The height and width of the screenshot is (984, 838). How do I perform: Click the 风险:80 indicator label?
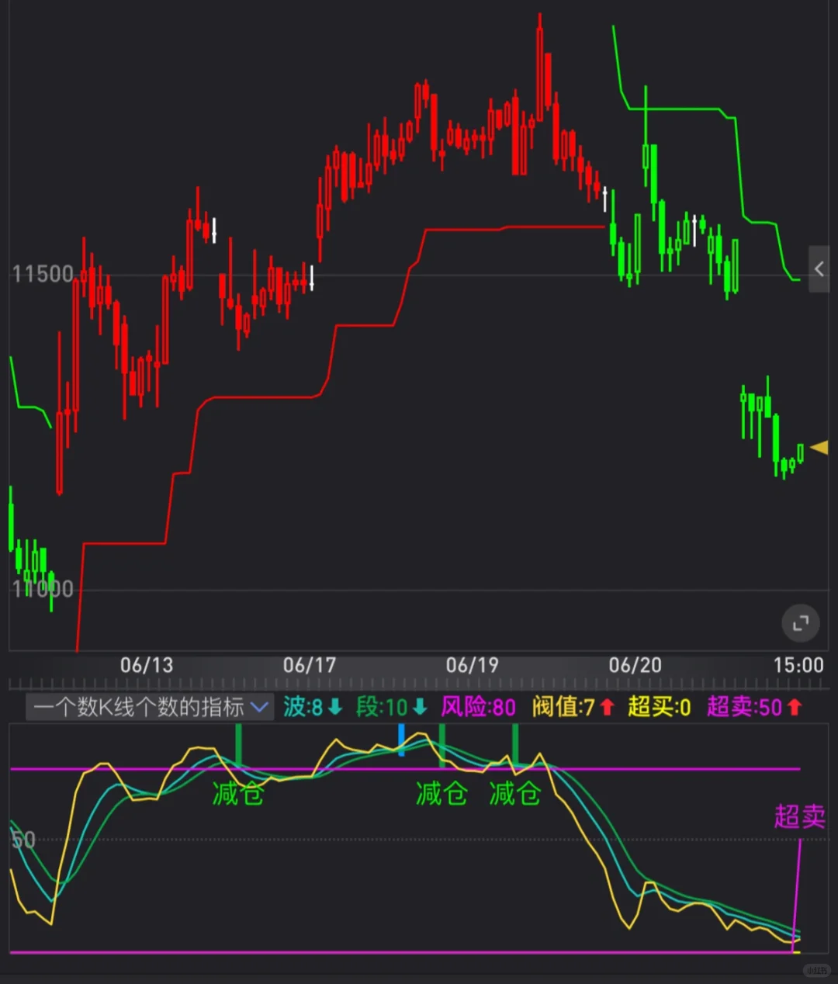point(479,707)
